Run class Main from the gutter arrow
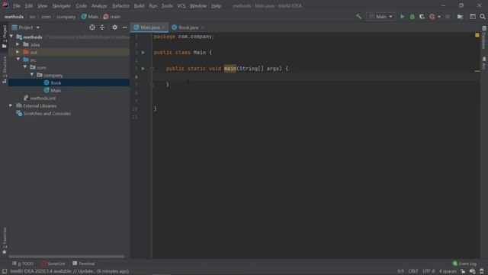The image size is (488, 275). pyautogui.click(x=143, y=53)
